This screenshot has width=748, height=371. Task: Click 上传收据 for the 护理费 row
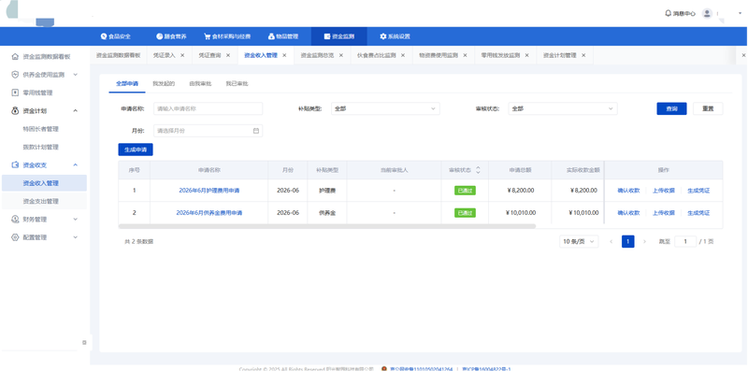tap(664, 191)
